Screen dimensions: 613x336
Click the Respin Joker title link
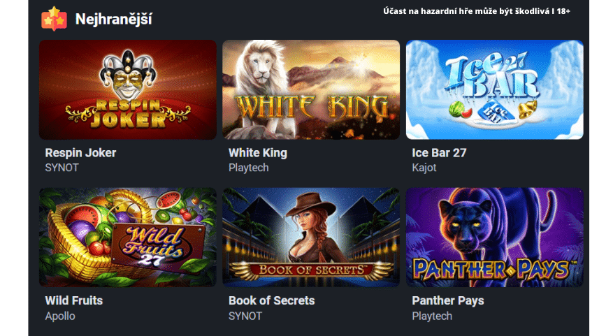coord(80,153)
